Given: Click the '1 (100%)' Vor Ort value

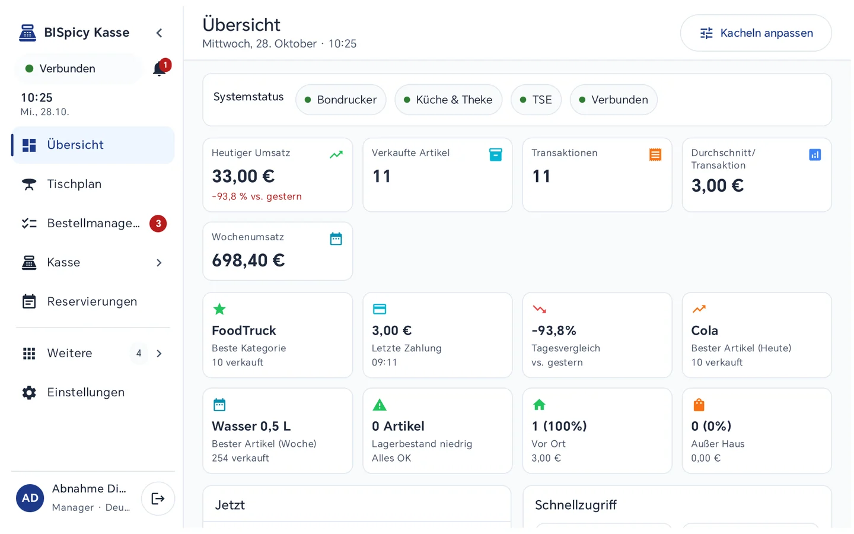Looking at the screenshot, I should (559, 426).
